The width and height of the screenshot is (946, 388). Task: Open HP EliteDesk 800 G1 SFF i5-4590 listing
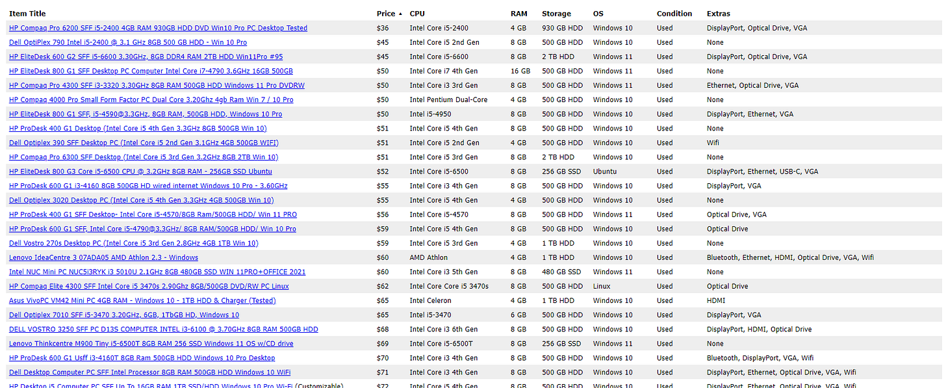tap(146, 114)
